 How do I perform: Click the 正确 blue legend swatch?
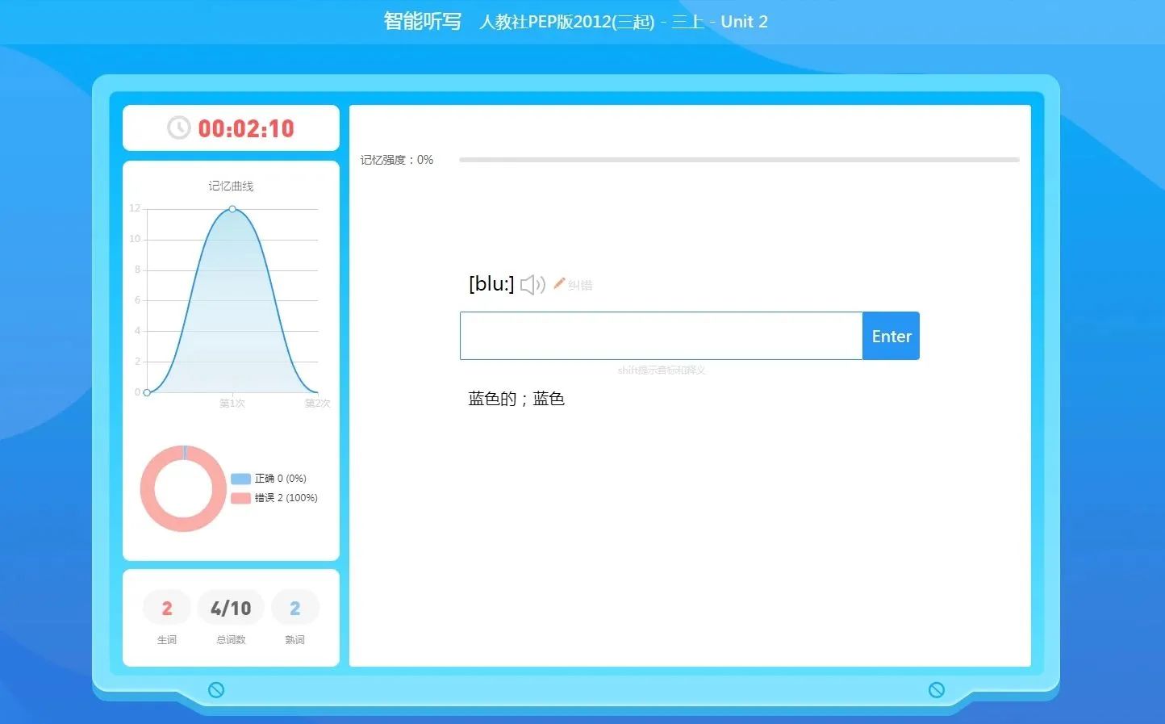point(240,479)
